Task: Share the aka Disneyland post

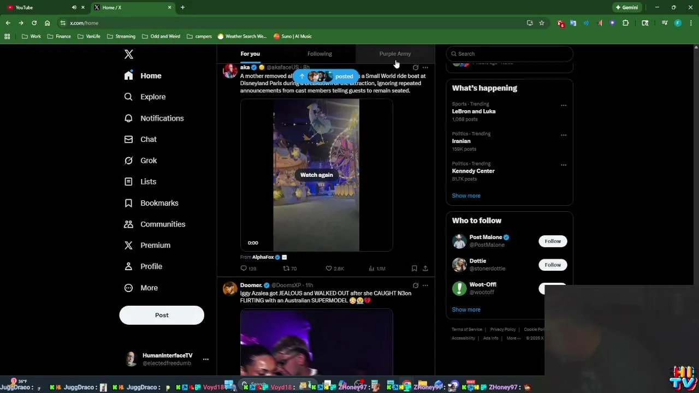Action: coord(425,269)
